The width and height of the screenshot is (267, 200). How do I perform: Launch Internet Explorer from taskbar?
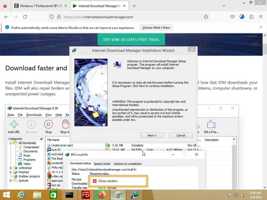(x=21, y=195)
